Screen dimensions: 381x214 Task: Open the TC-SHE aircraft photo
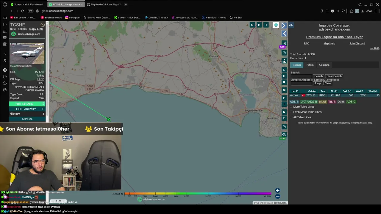point(27,53)
